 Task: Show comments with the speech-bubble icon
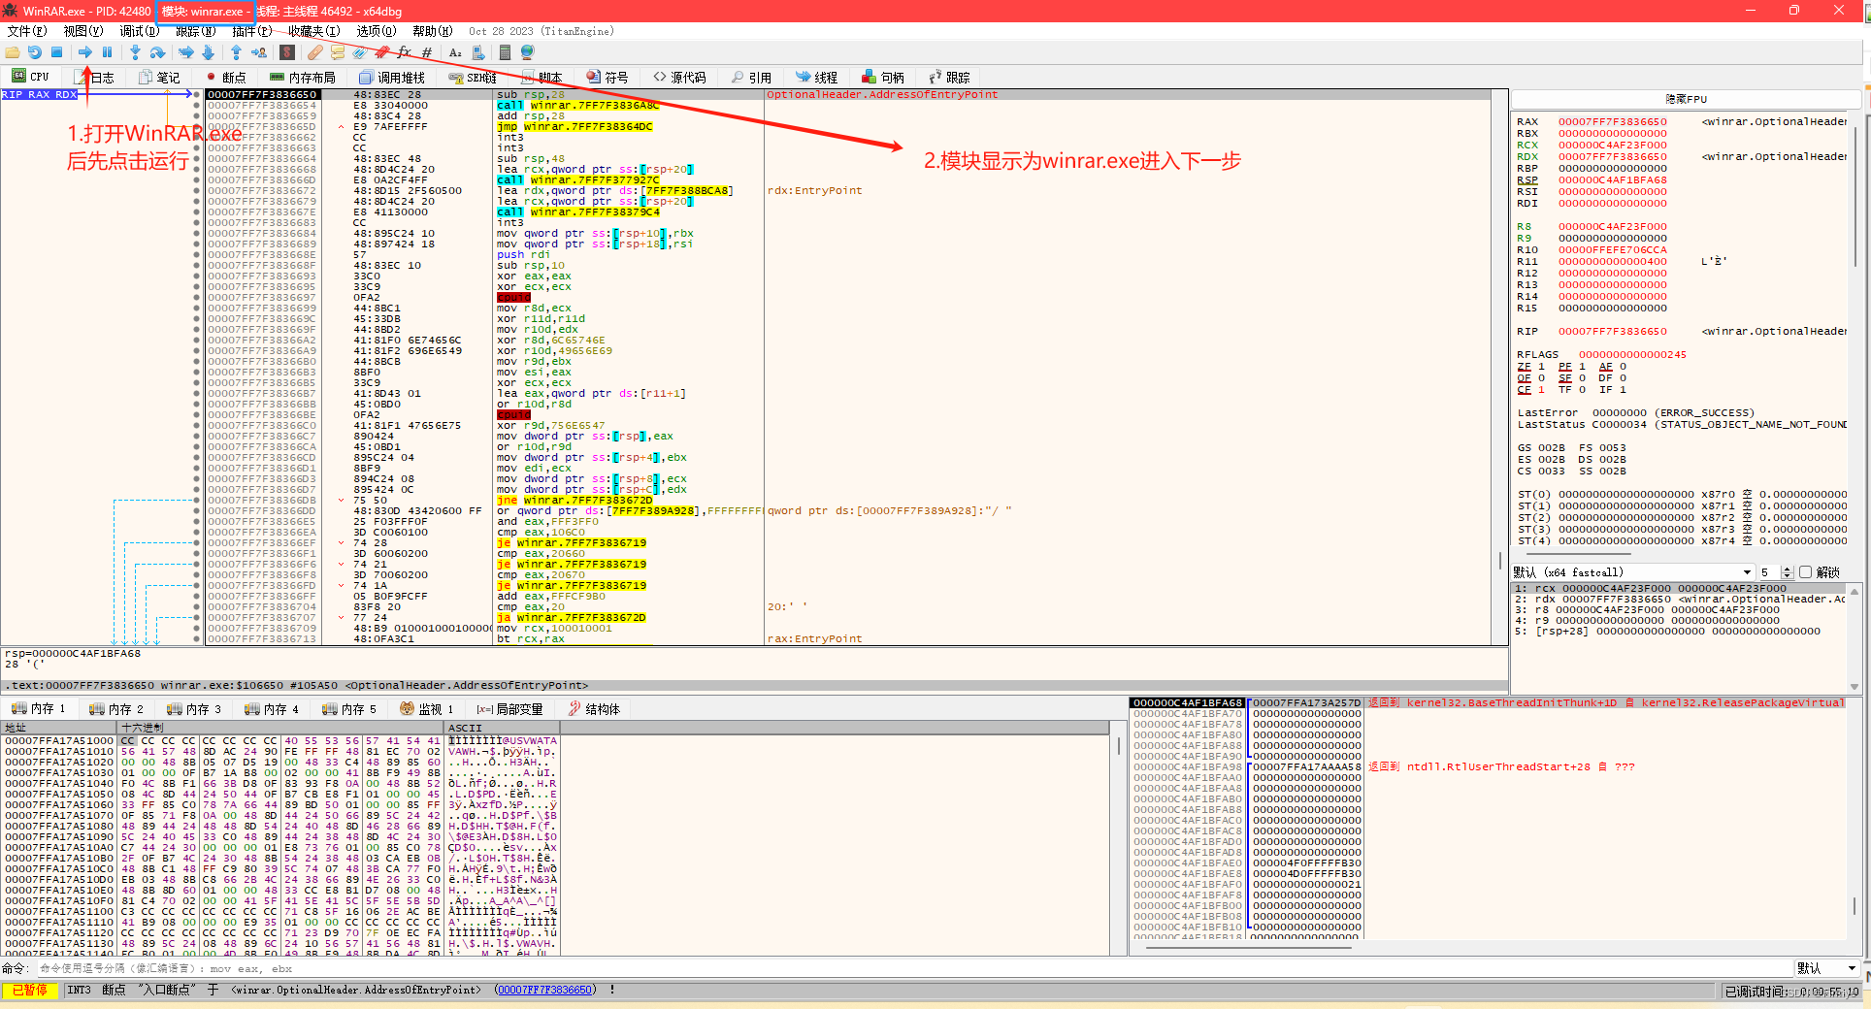click(x=338, y=52)
